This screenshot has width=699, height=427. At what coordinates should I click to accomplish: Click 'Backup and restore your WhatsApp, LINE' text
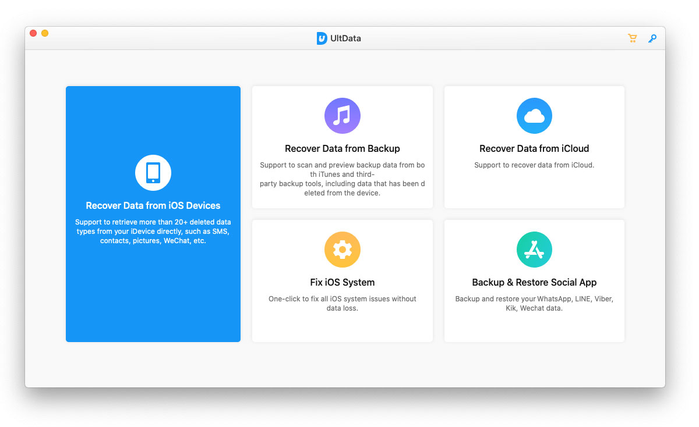pyautogui.click(x=534, y=304)
